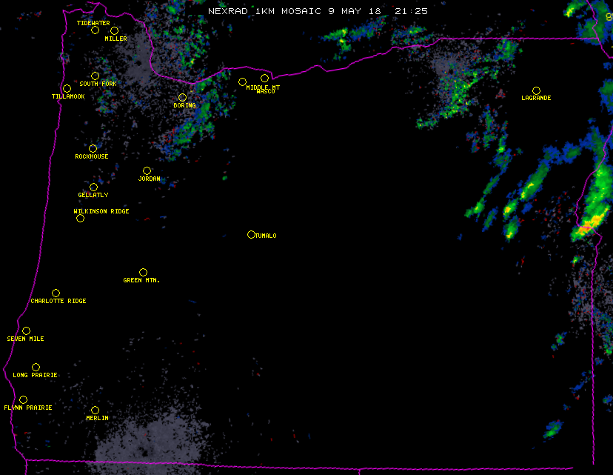
Task: Click the 21:25 timestamp in the header
Action: coord(411,11)
